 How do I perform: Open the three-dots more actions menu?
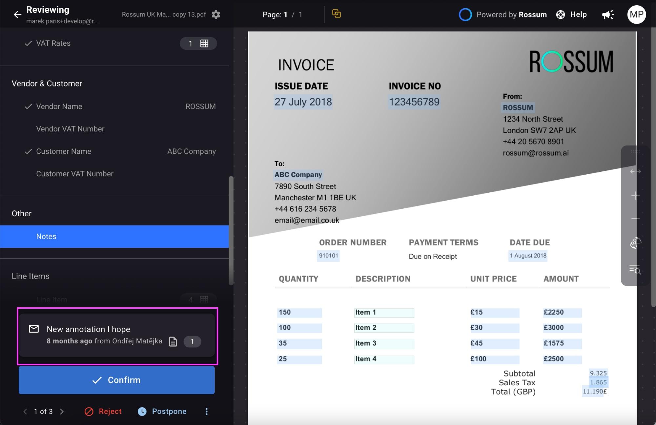[206, 412]
